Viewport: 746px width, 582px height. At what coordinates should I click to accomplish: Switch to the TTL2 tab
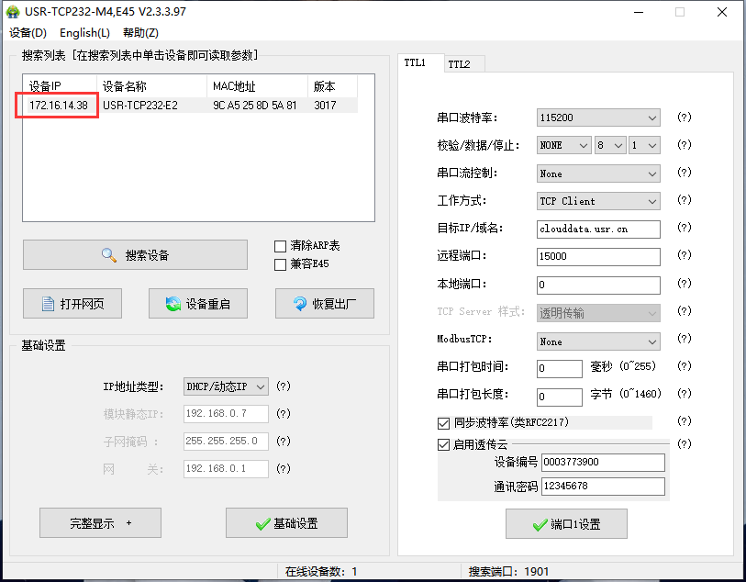point(459,64)
